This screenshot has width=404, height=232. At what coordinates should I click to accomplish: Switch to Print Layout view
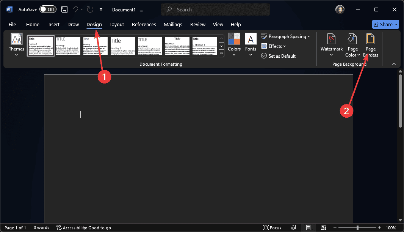tap(308, 227)
